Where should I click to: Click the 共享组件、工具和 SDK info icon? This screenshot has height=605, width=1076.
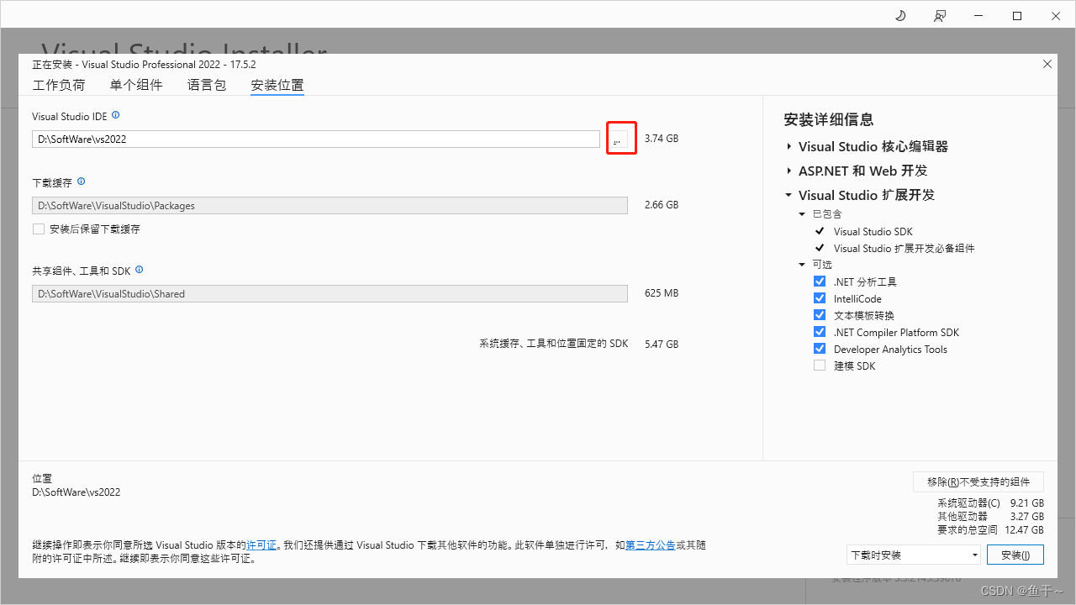[140, 270]
